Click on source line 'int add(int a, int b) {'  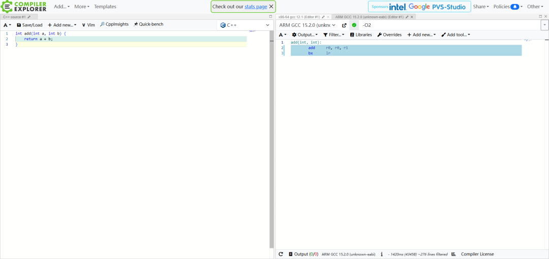(x=41, y=33)
